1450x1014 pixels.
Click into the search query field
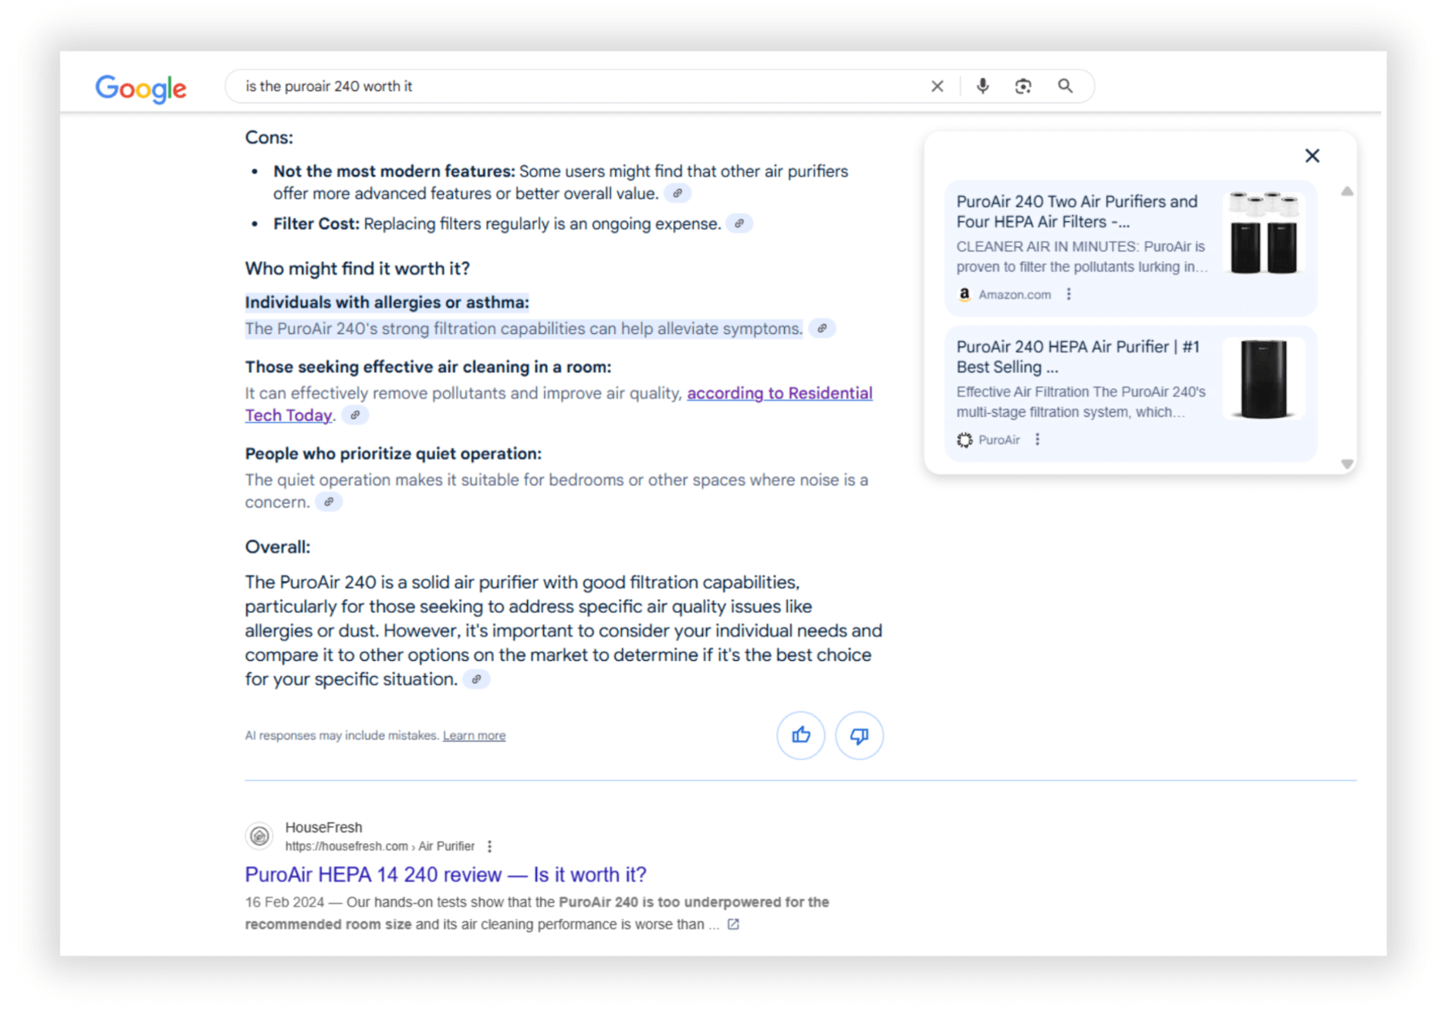[x=579, y=86]
